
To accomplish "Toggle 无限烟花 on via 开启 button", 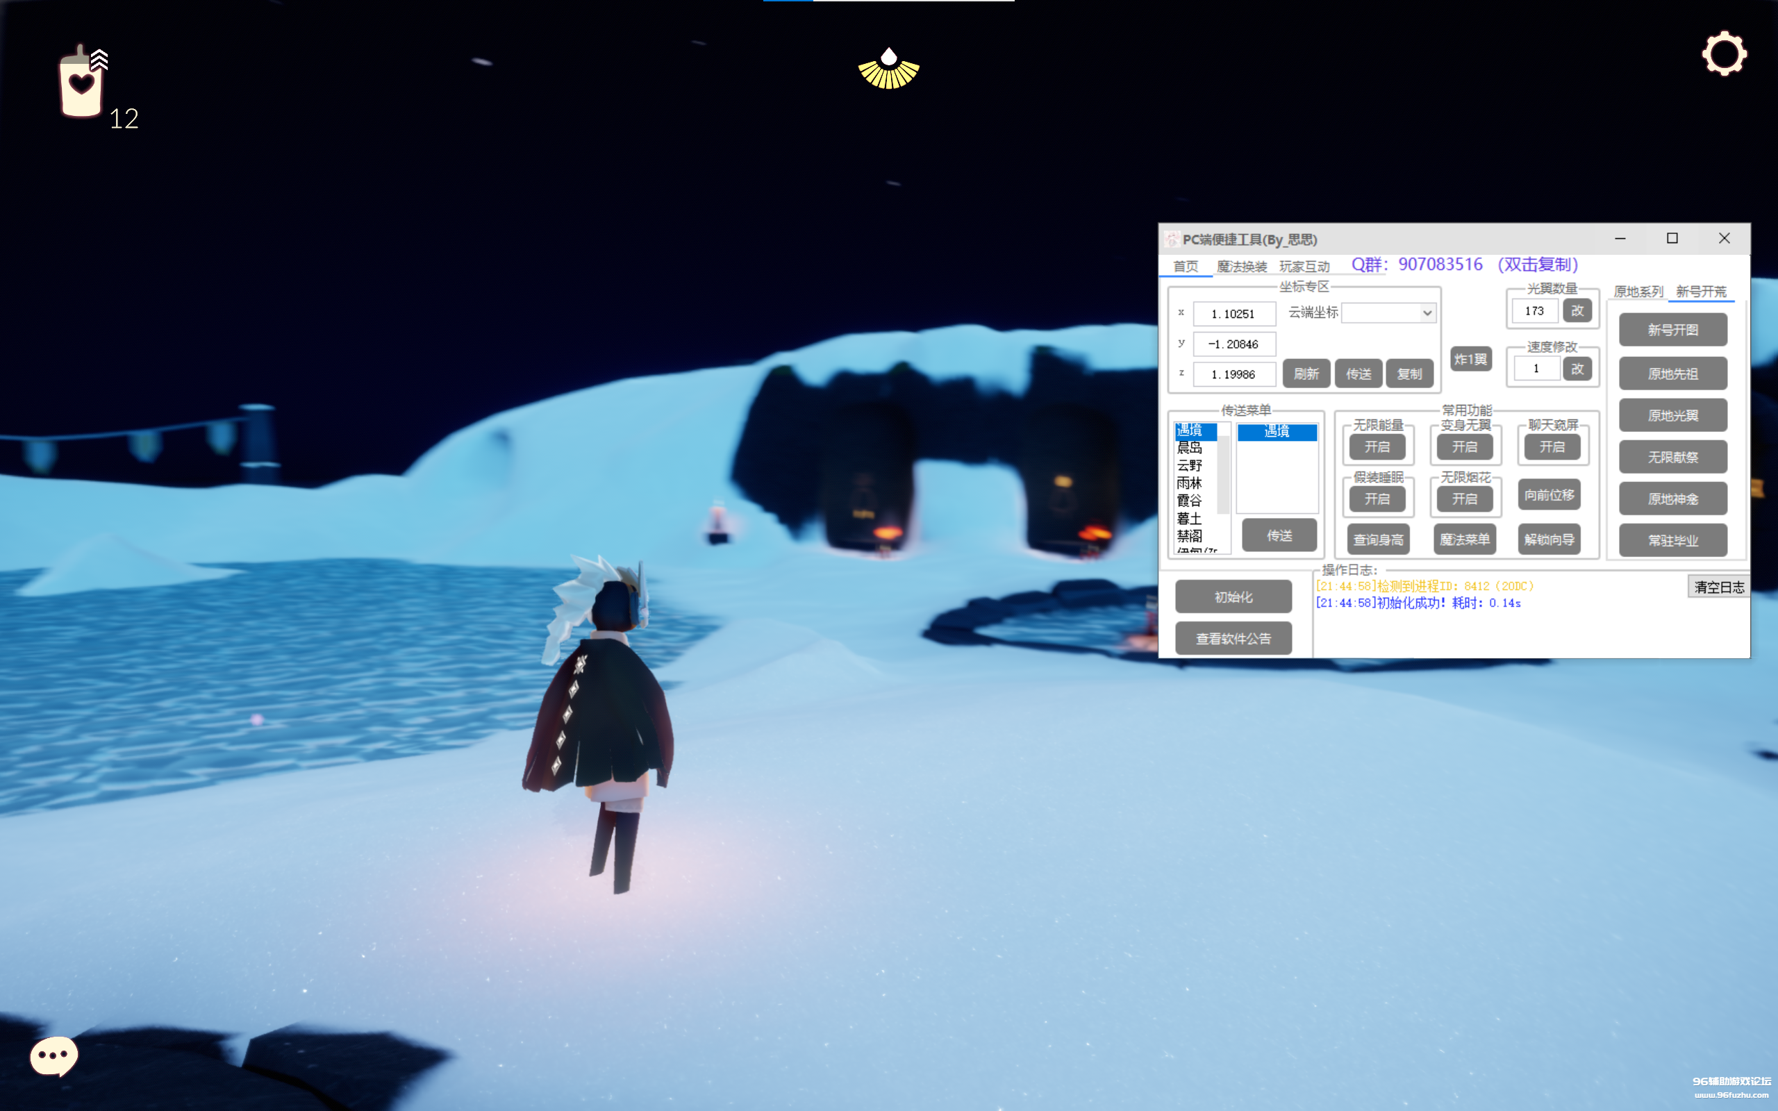I will (x=1464, y=499).
